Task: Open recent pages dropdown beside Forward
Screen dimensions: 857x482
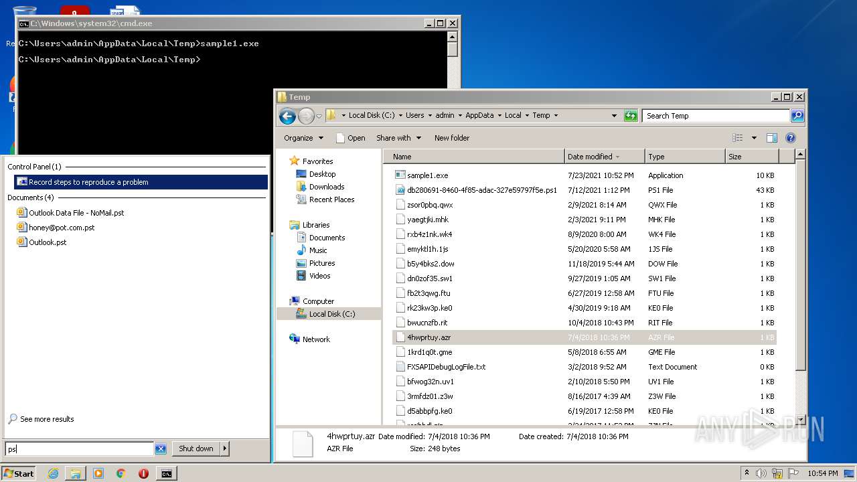Action: tap(319, 116)
